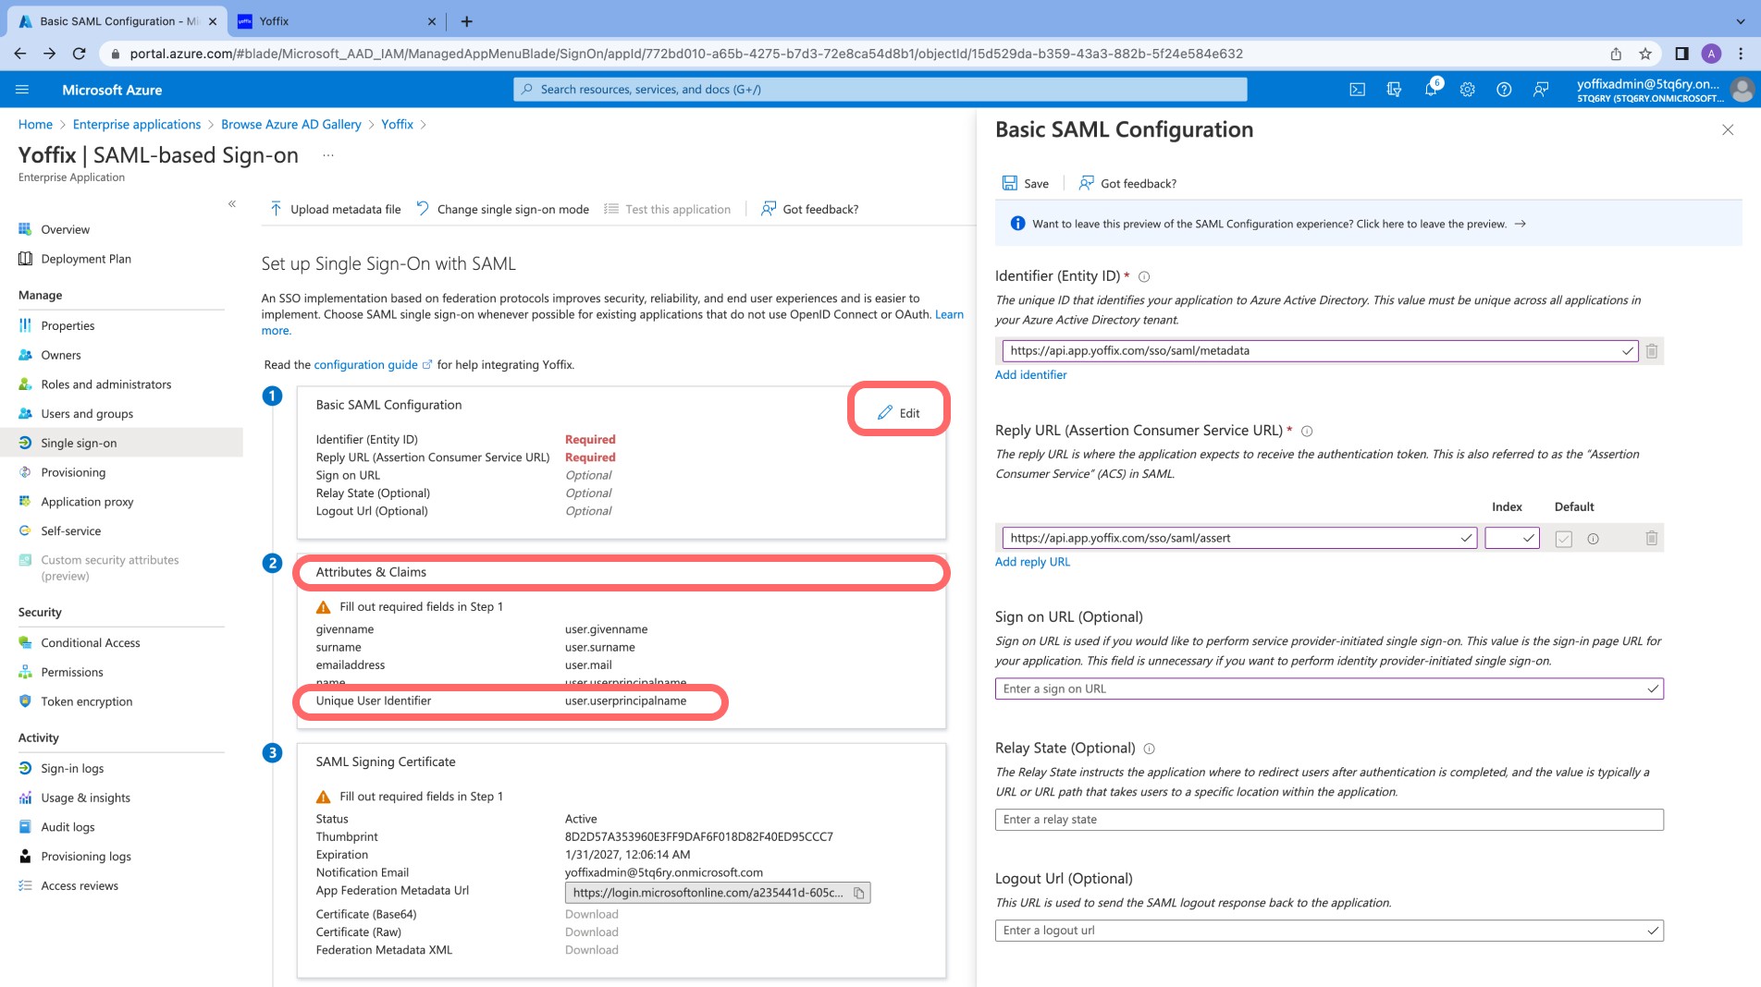Image resolution: width=1761 pixels, height=987 pixels.
Task: Show info tooltip for Identifier (Entity ID)
Action: [1144, 276]
